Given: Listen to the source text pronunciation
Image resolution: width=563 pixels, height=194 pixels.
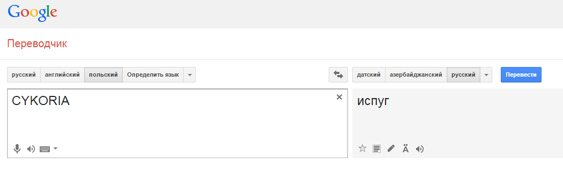Looking at the screenshot, I should (x=31, y=149).
